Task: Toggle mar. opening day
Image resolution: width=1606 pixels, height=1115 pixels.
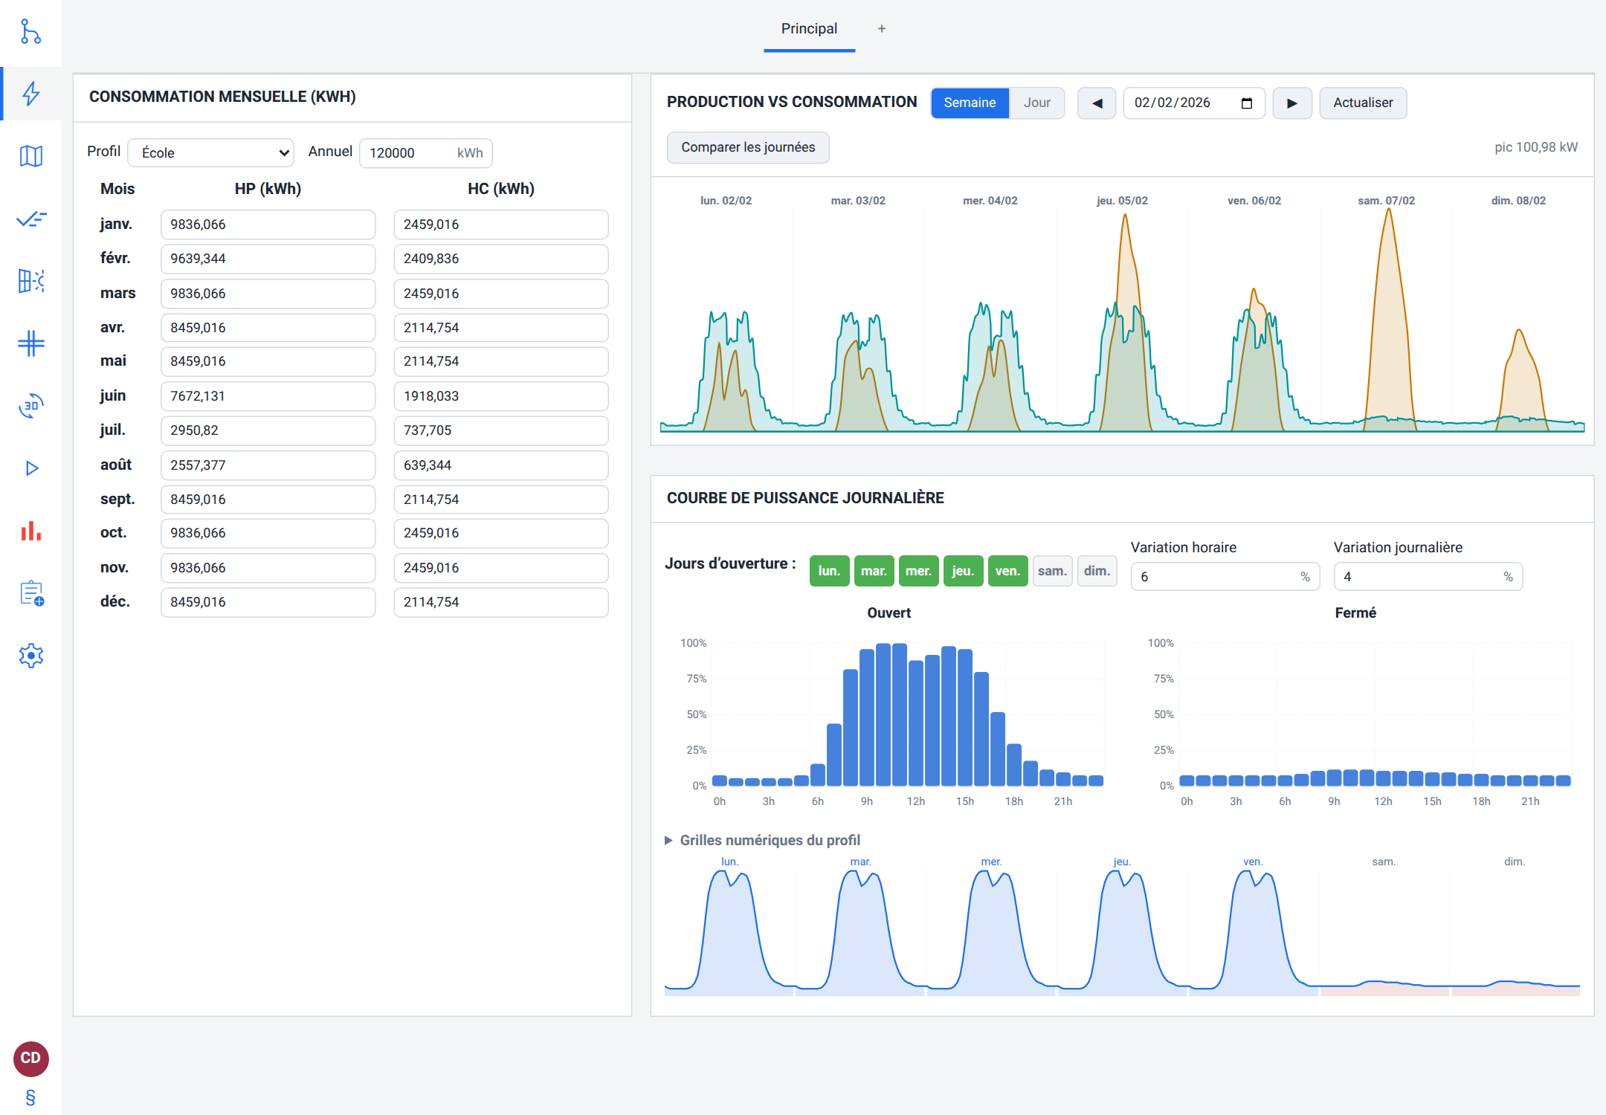Action: point(874,571)
